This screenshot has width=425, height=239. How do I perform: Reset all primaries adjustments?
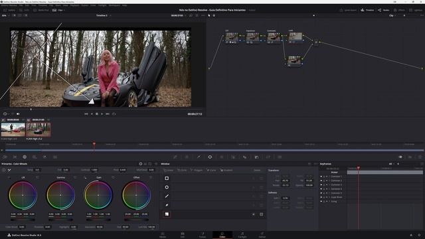(x=156, y=164)
